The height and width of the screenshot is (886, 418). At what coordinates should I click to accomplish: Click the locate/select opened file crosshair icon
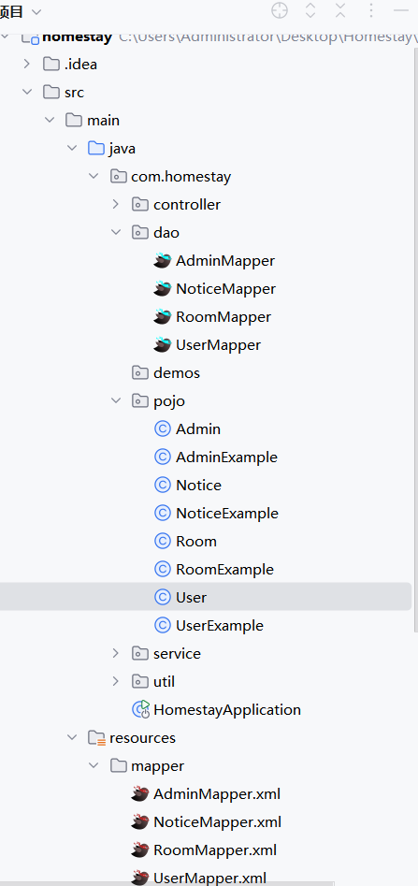tap(280, 10)
